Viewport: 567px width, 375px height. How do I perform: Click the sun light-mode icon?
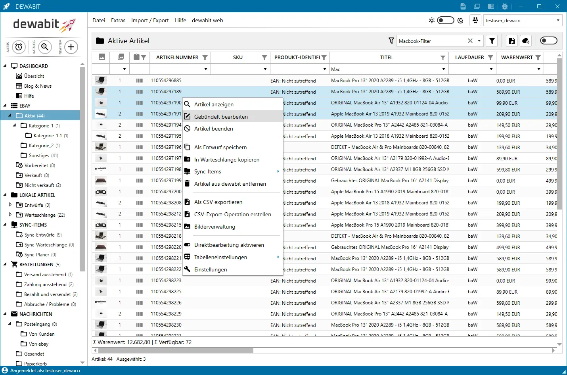(431, 20)
